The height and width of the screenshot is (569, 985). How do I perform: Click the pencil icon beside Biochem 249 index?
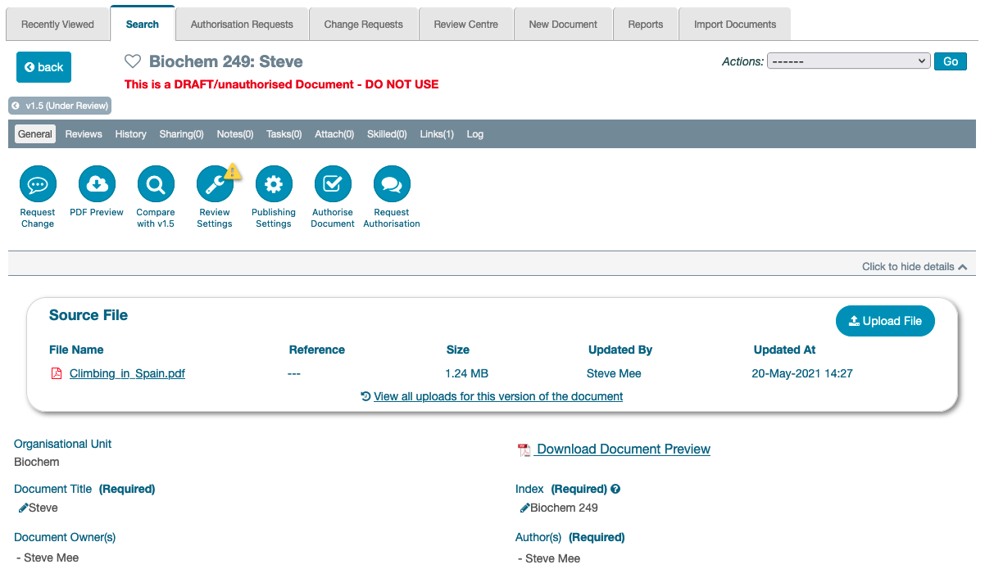point(524,508)
